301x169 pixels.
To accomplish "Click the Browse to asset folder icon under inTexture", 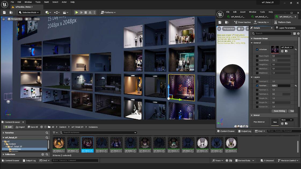I will coord(286,51).
